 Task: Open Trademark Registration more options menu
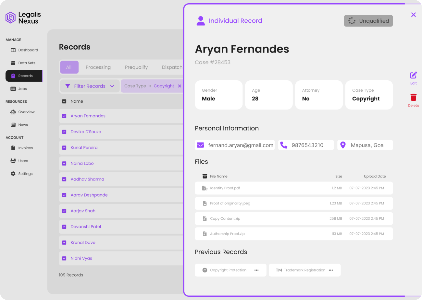coord(331,270)
